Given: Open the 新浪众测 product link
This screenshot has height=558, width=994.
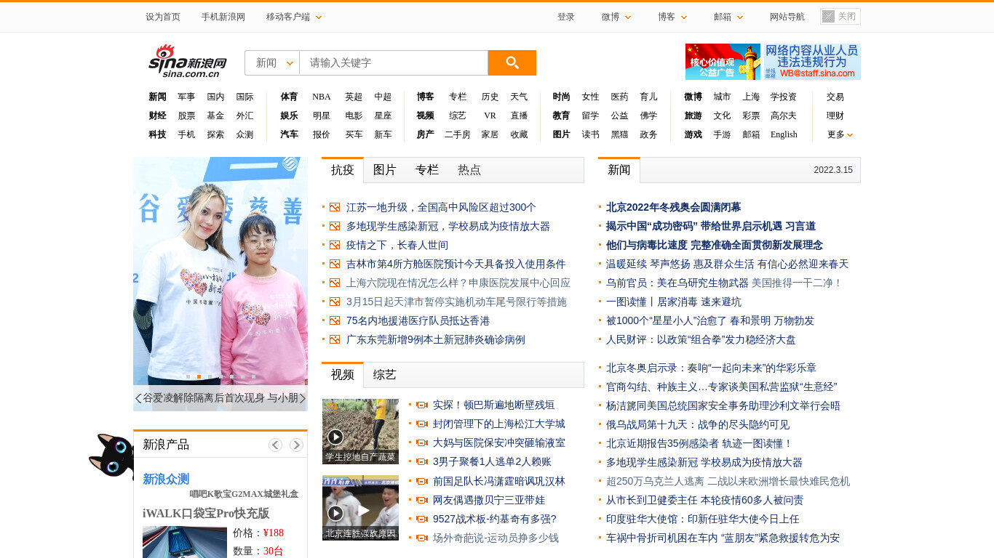Looking at the screenshot, I should pyautogui.click(x=166, y=480).
